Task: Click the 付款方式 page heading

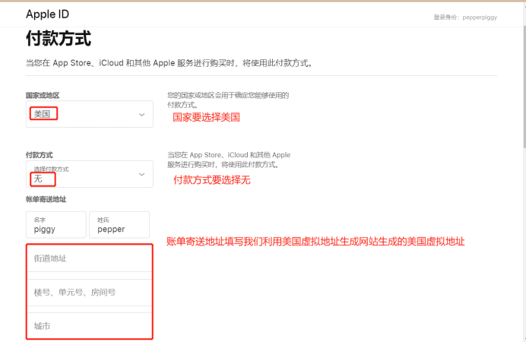Action: click(59, 38)
